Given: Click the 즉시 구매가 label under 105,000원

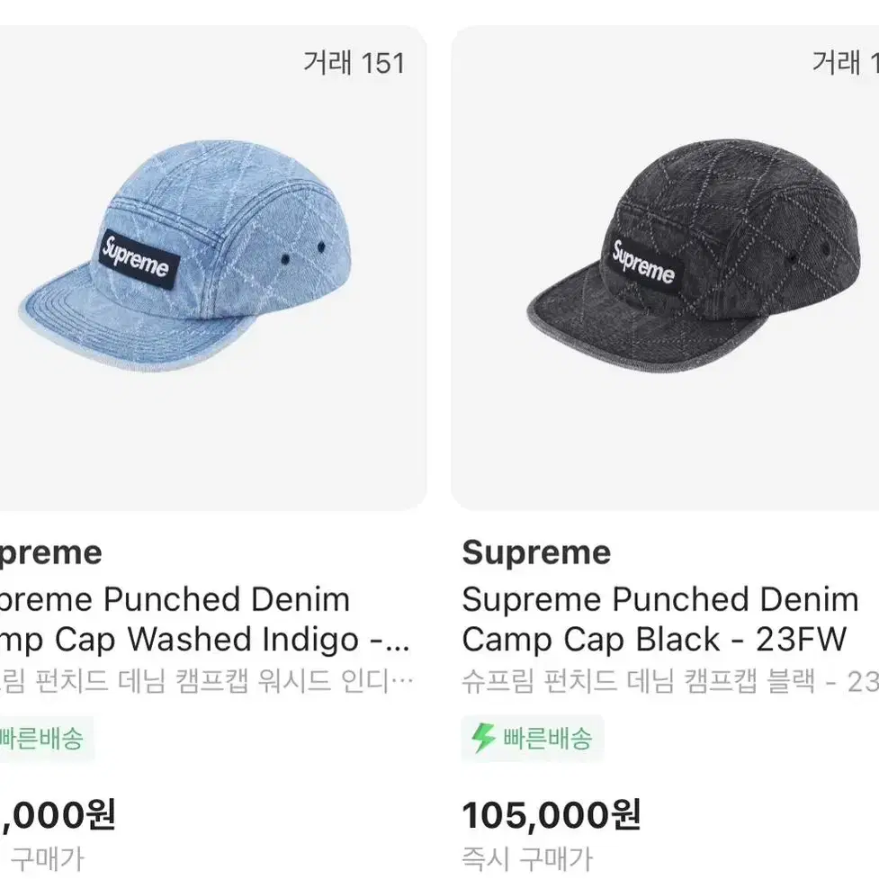Looking at the screenshot, I should (x=527, y=858).
